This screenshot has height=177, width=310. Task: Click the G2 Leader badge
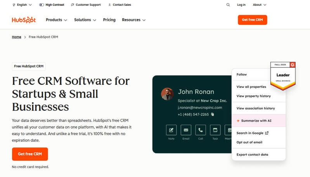[x=283, y=76]
